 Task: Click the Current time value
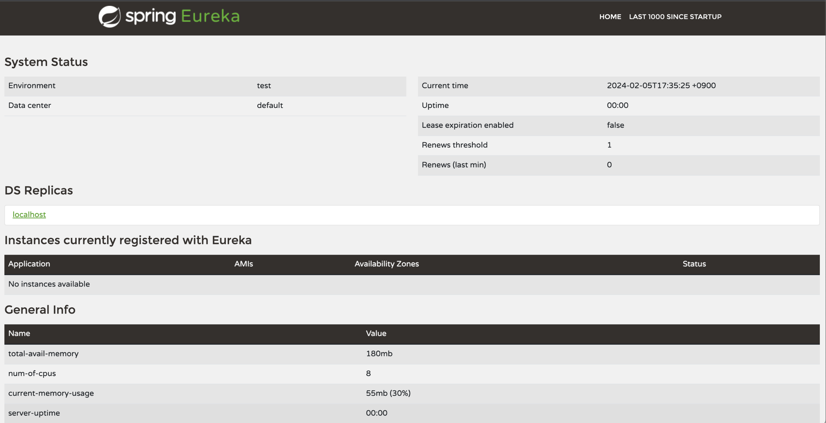pyautogui.click(x=661, y=85)
